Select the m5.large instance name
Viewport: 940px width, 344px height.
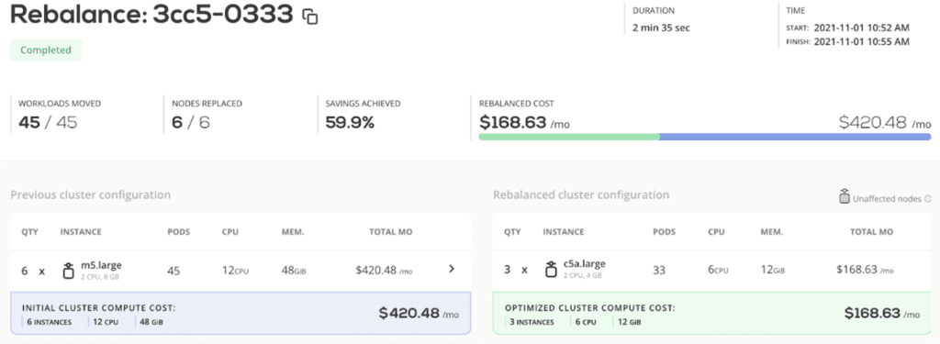point(101,264)
